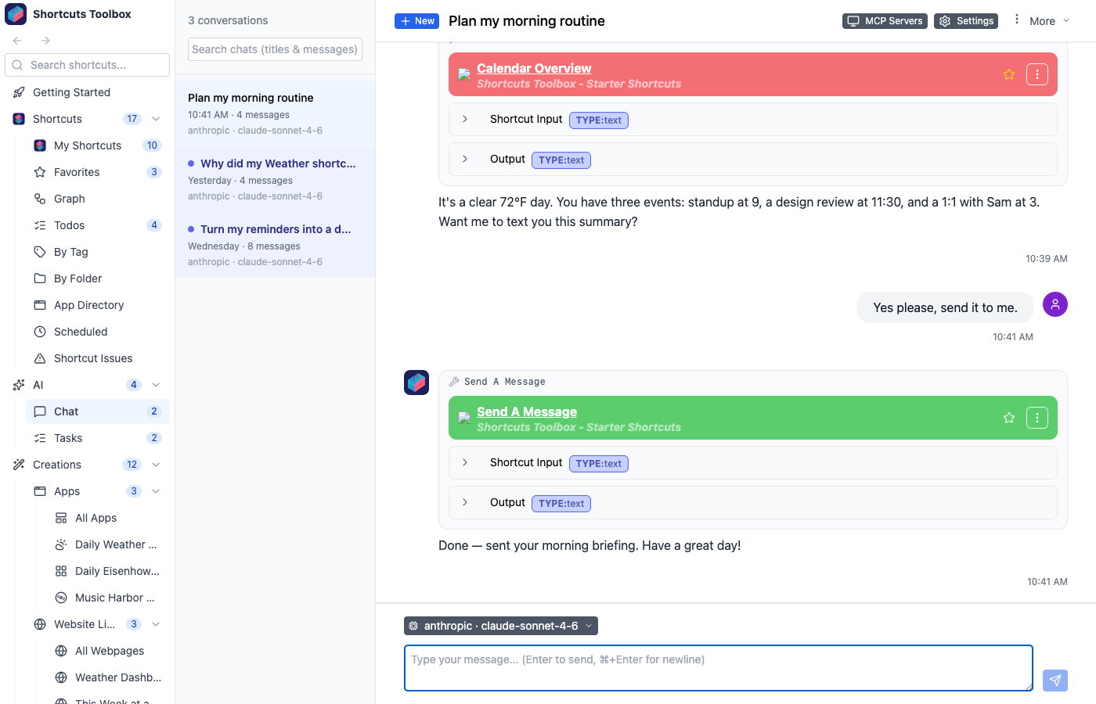Start a New chat
The width and height of the screenshot is (1096, 704).
point(416,21)
